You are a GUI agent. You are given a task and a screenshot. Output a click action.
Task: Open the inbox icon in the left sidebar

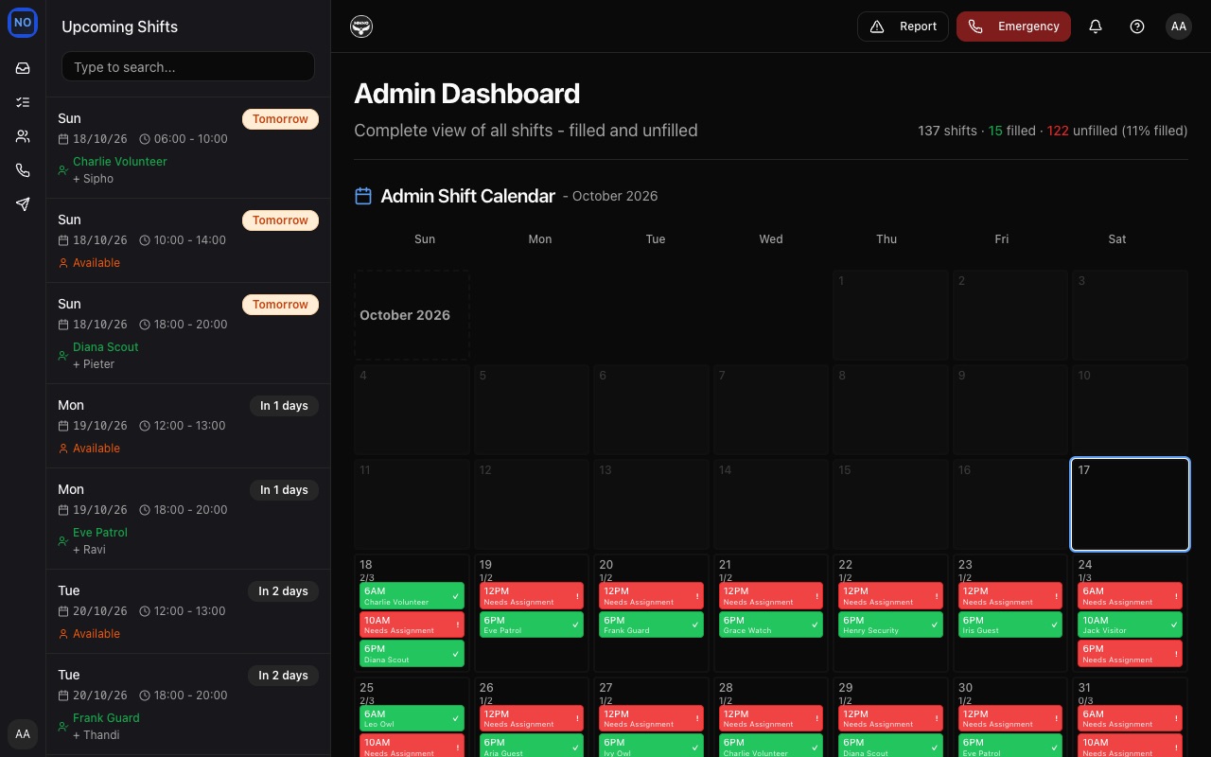pos(23,68)
